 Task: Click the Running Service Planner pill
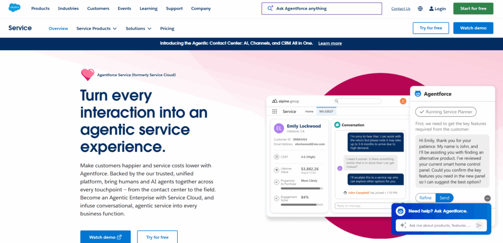pos(446,112)
